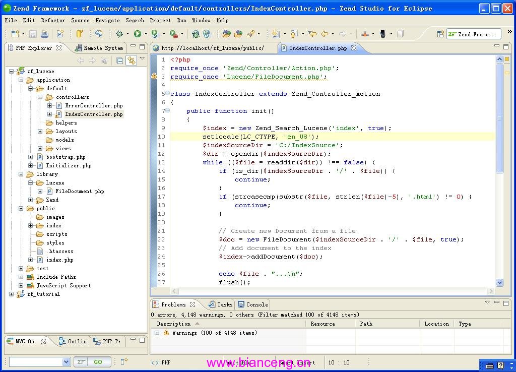Switch to the Console tab
This screenshot has height=372, width=516.
click(253, 304)
